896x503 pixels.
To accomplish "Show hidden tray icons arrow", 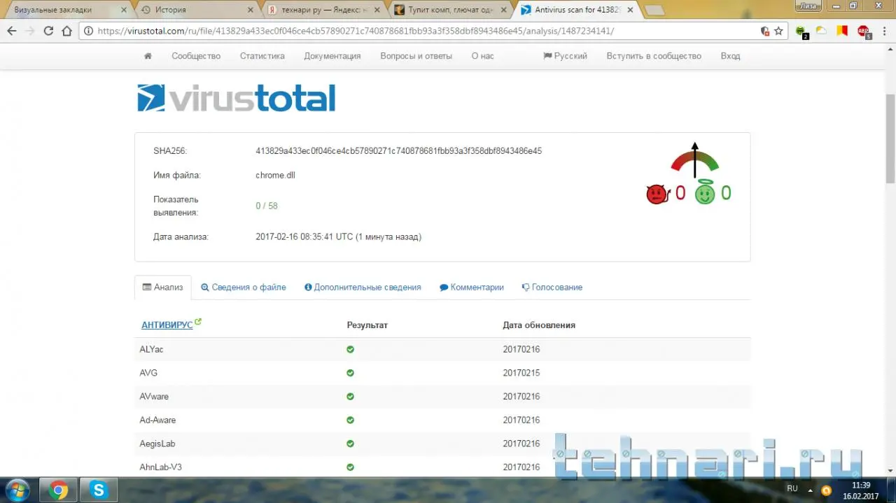I will [810, 490].
